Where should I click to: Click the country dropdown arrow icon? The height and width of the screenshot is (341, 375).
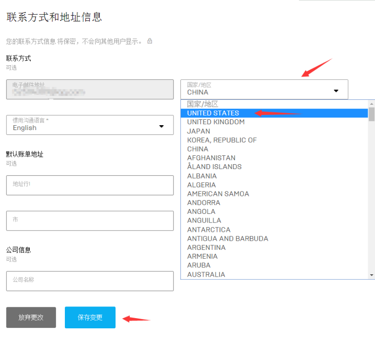point(336,91)
